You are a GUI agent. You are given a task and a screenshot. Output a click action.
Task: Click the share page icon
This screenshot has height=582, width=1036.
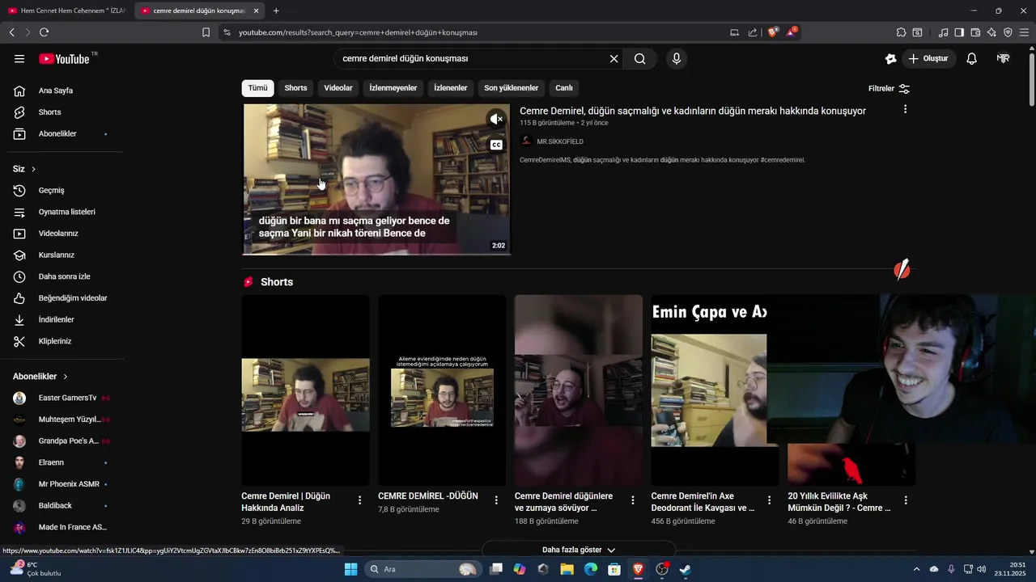753,32
